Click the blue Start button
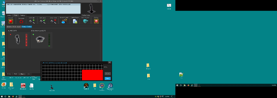The image size is (277, 98). pos(108,78)
